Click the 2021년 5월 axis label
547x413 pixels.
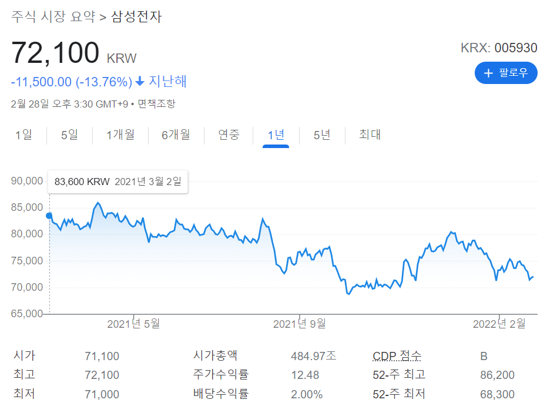(133, 324)
